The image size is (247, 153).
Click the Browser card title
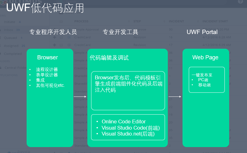pyautogui.click(x=48, y=57)
